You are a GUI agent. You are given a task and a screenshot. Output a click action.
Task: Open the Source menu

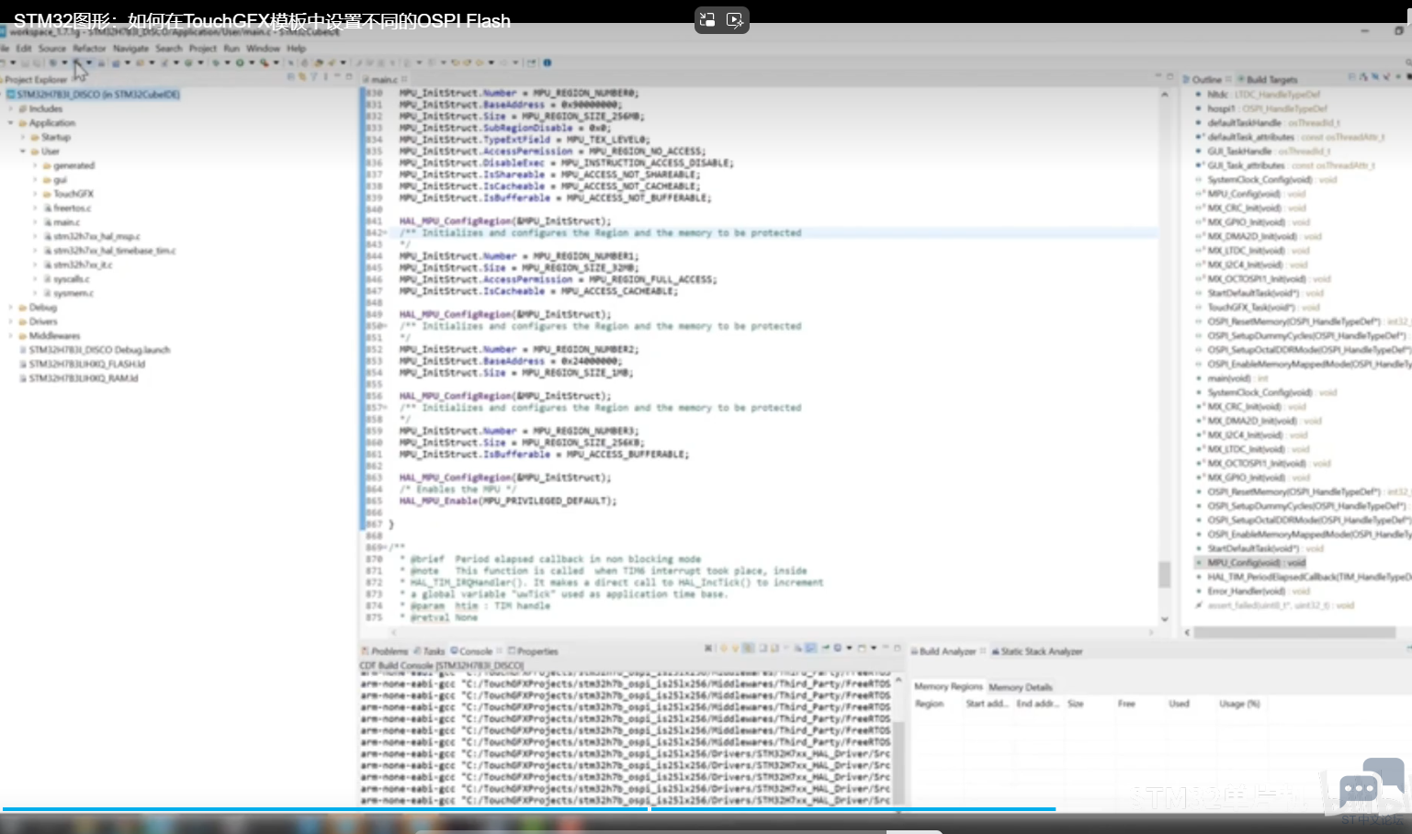pos(52,48)
